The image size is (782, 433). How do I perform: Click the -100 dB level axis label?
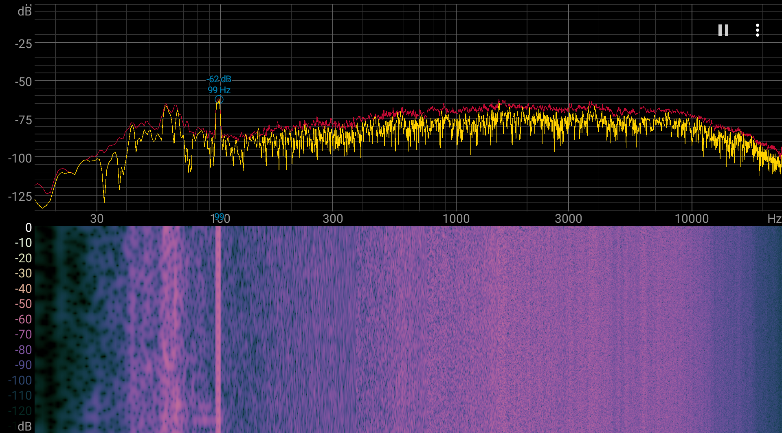(x=20, y=158)
